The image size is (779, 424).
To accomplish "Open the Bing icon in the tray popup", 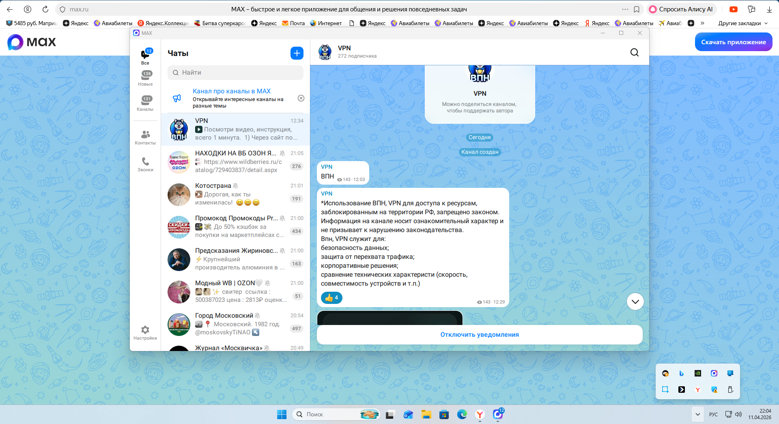I will pyautogui.click(x=682, y=373).
